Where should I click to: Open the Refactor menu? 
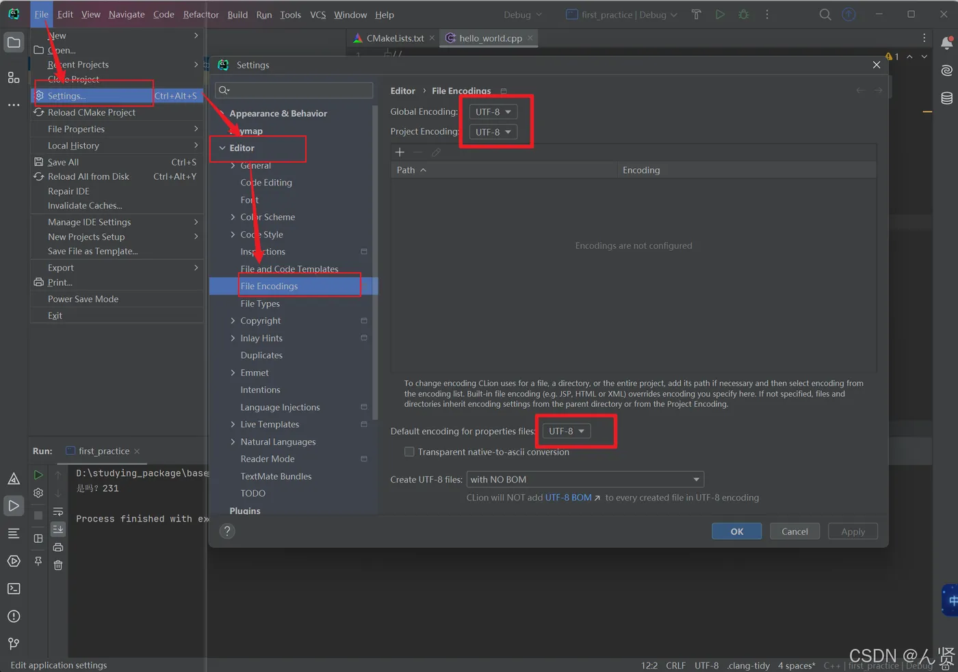click(x=200, y=14)
